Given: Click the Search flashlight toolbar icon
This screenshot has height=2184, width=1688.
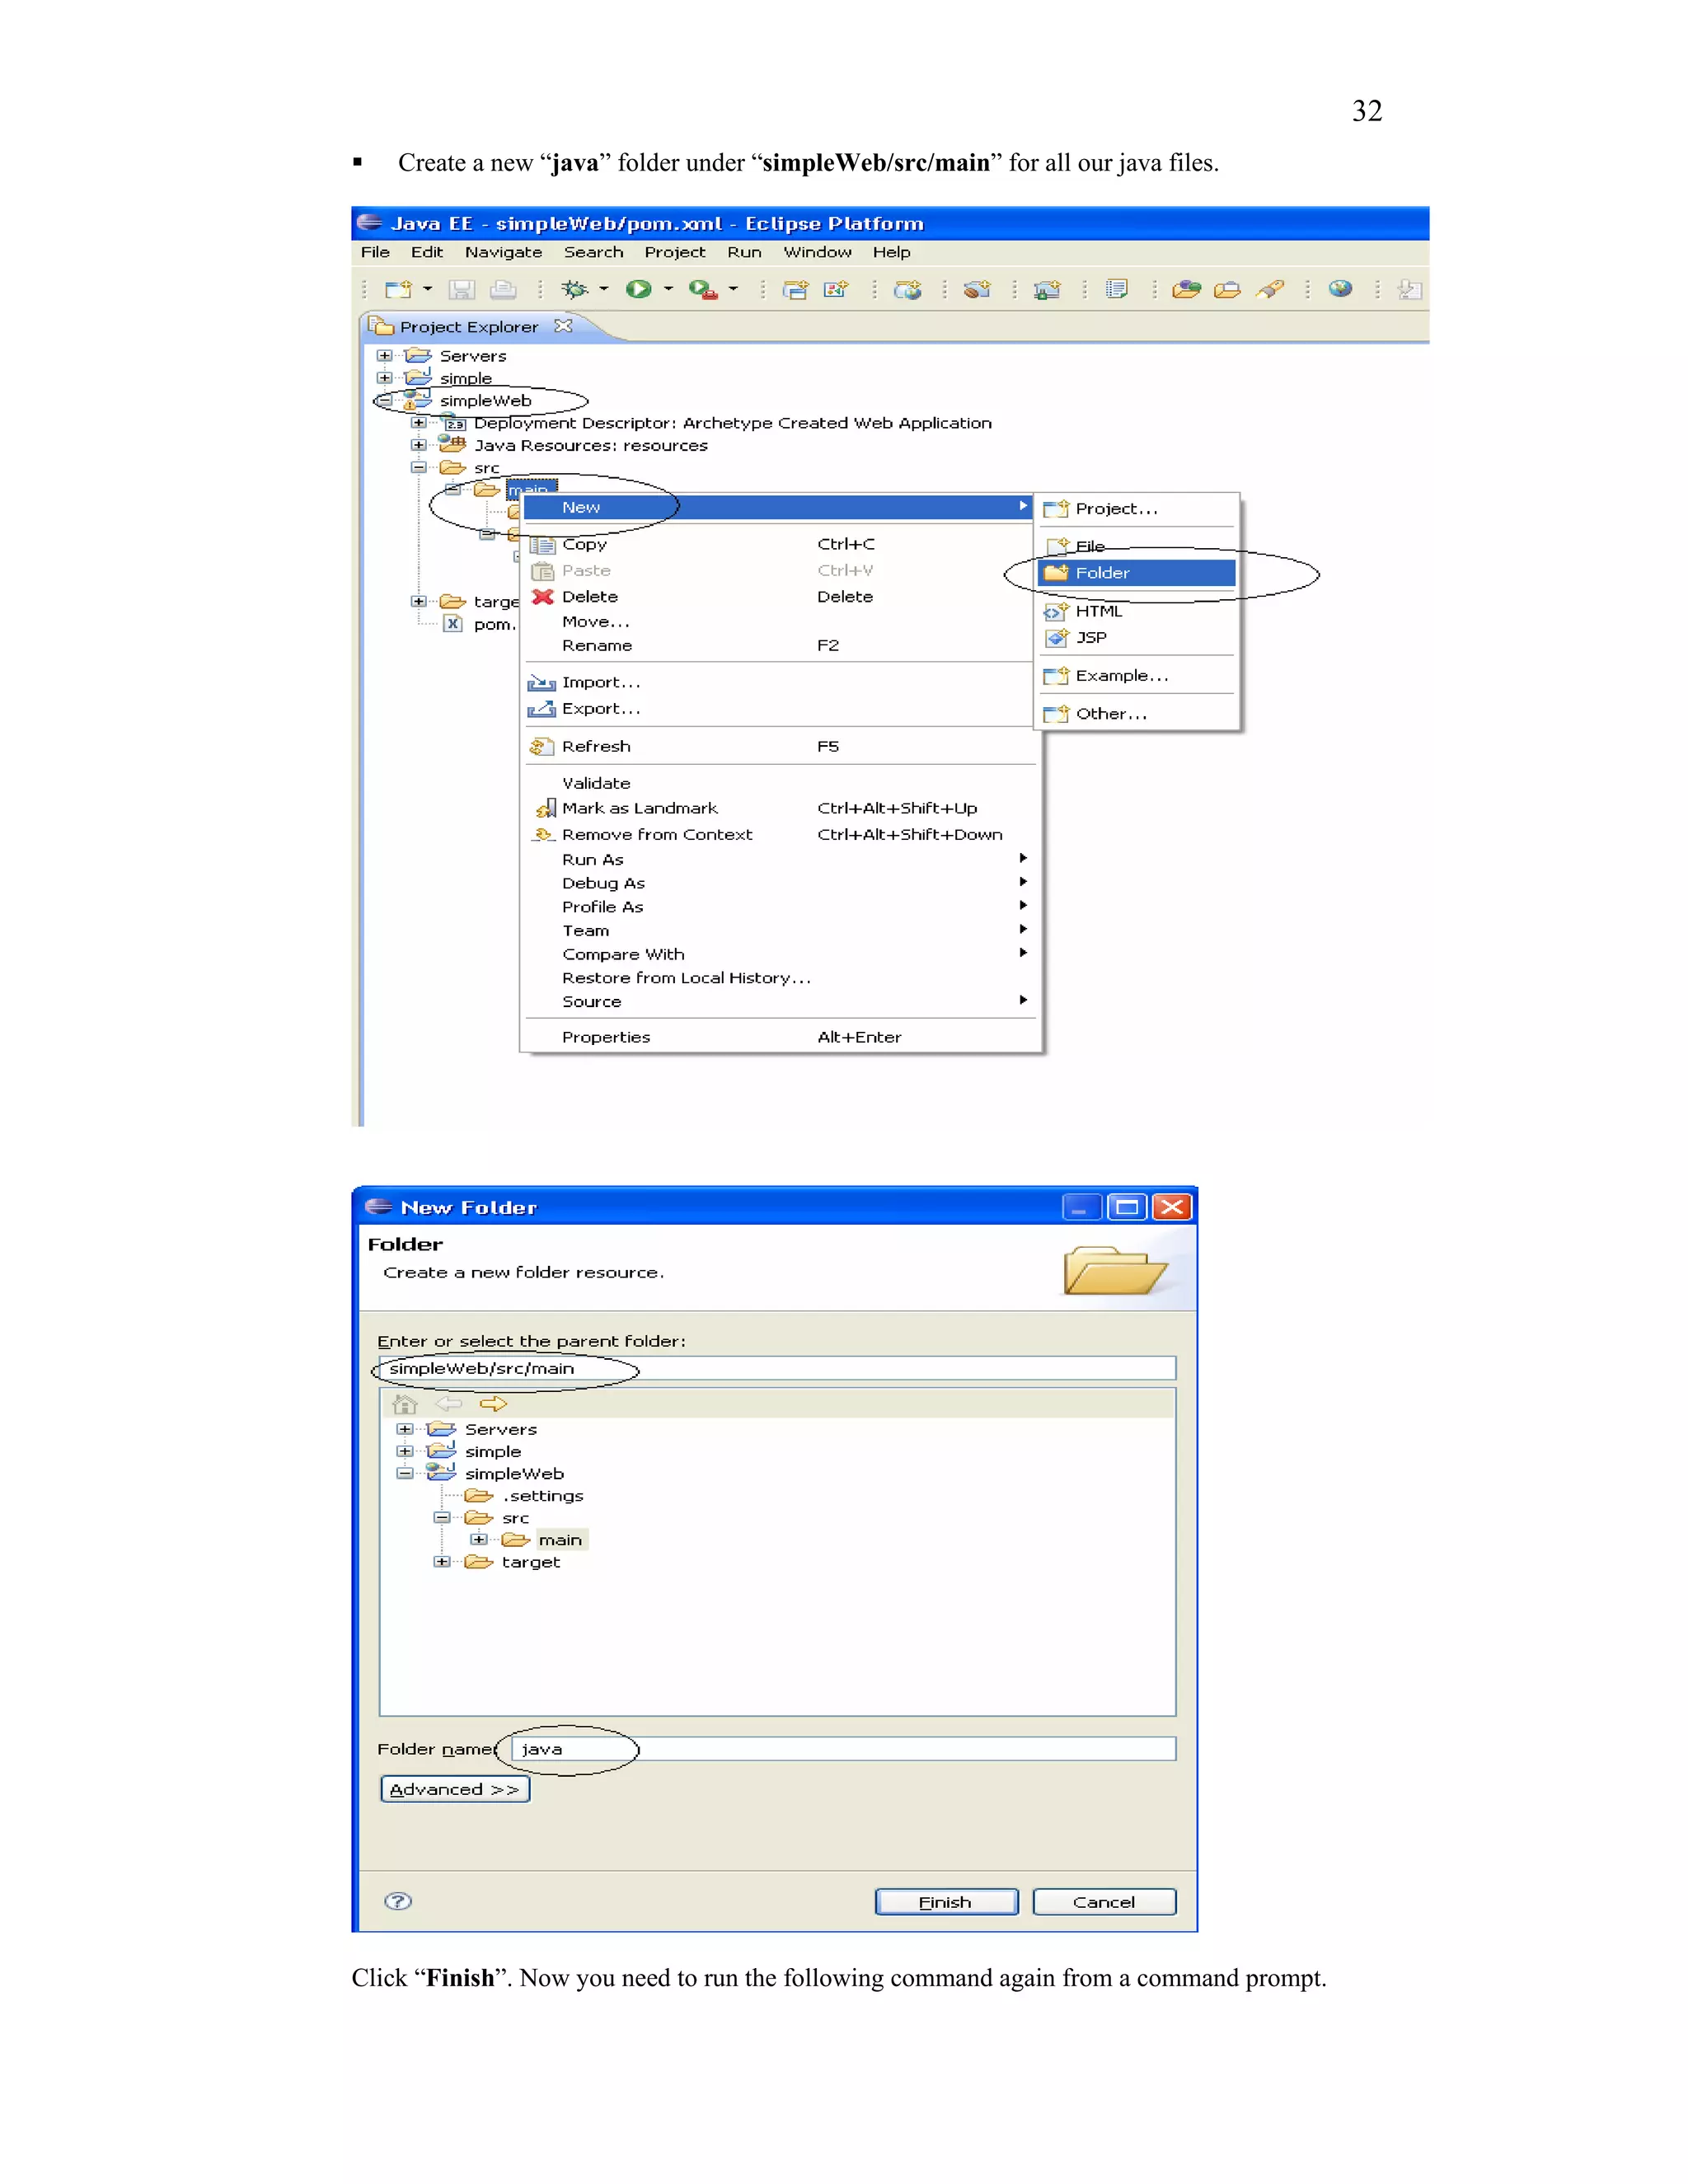Looking at the screenshot, I should tap(1270, 290).
